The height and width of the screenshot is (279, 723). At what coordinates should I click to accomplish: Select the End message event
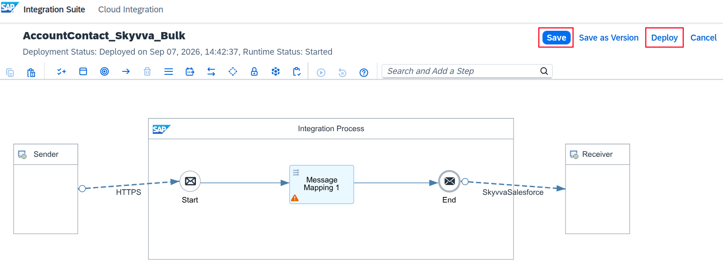pos(449,181)
